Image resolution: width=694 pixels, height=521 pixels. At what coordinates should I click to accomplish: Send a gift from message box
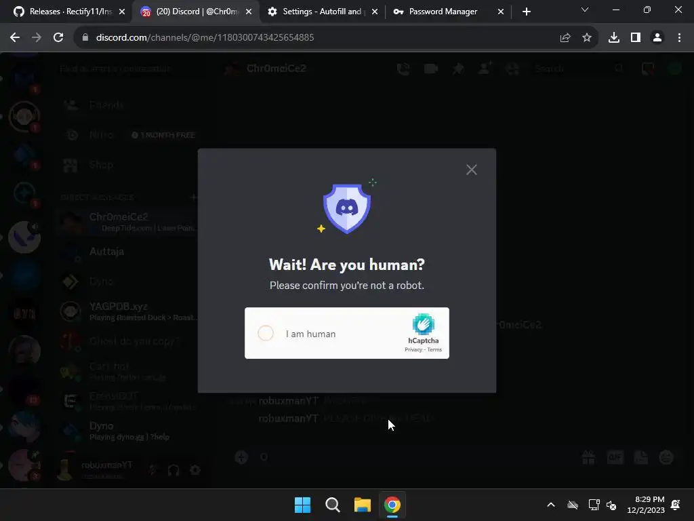click(588, 457)
